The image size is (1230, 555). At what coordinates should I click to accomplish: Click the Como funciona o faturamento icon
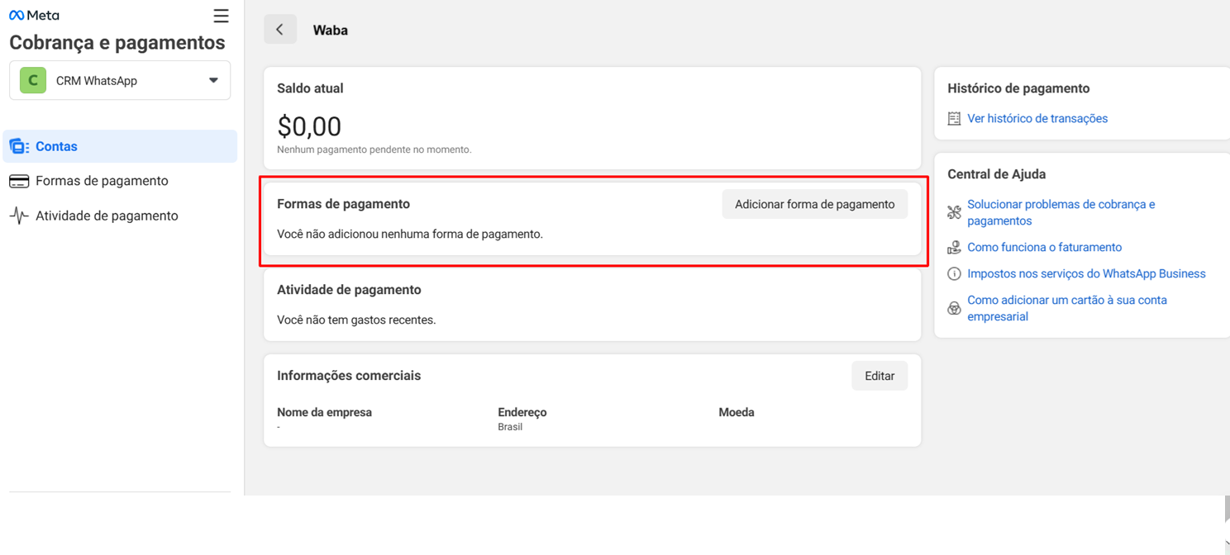click(x=954, y=247)
